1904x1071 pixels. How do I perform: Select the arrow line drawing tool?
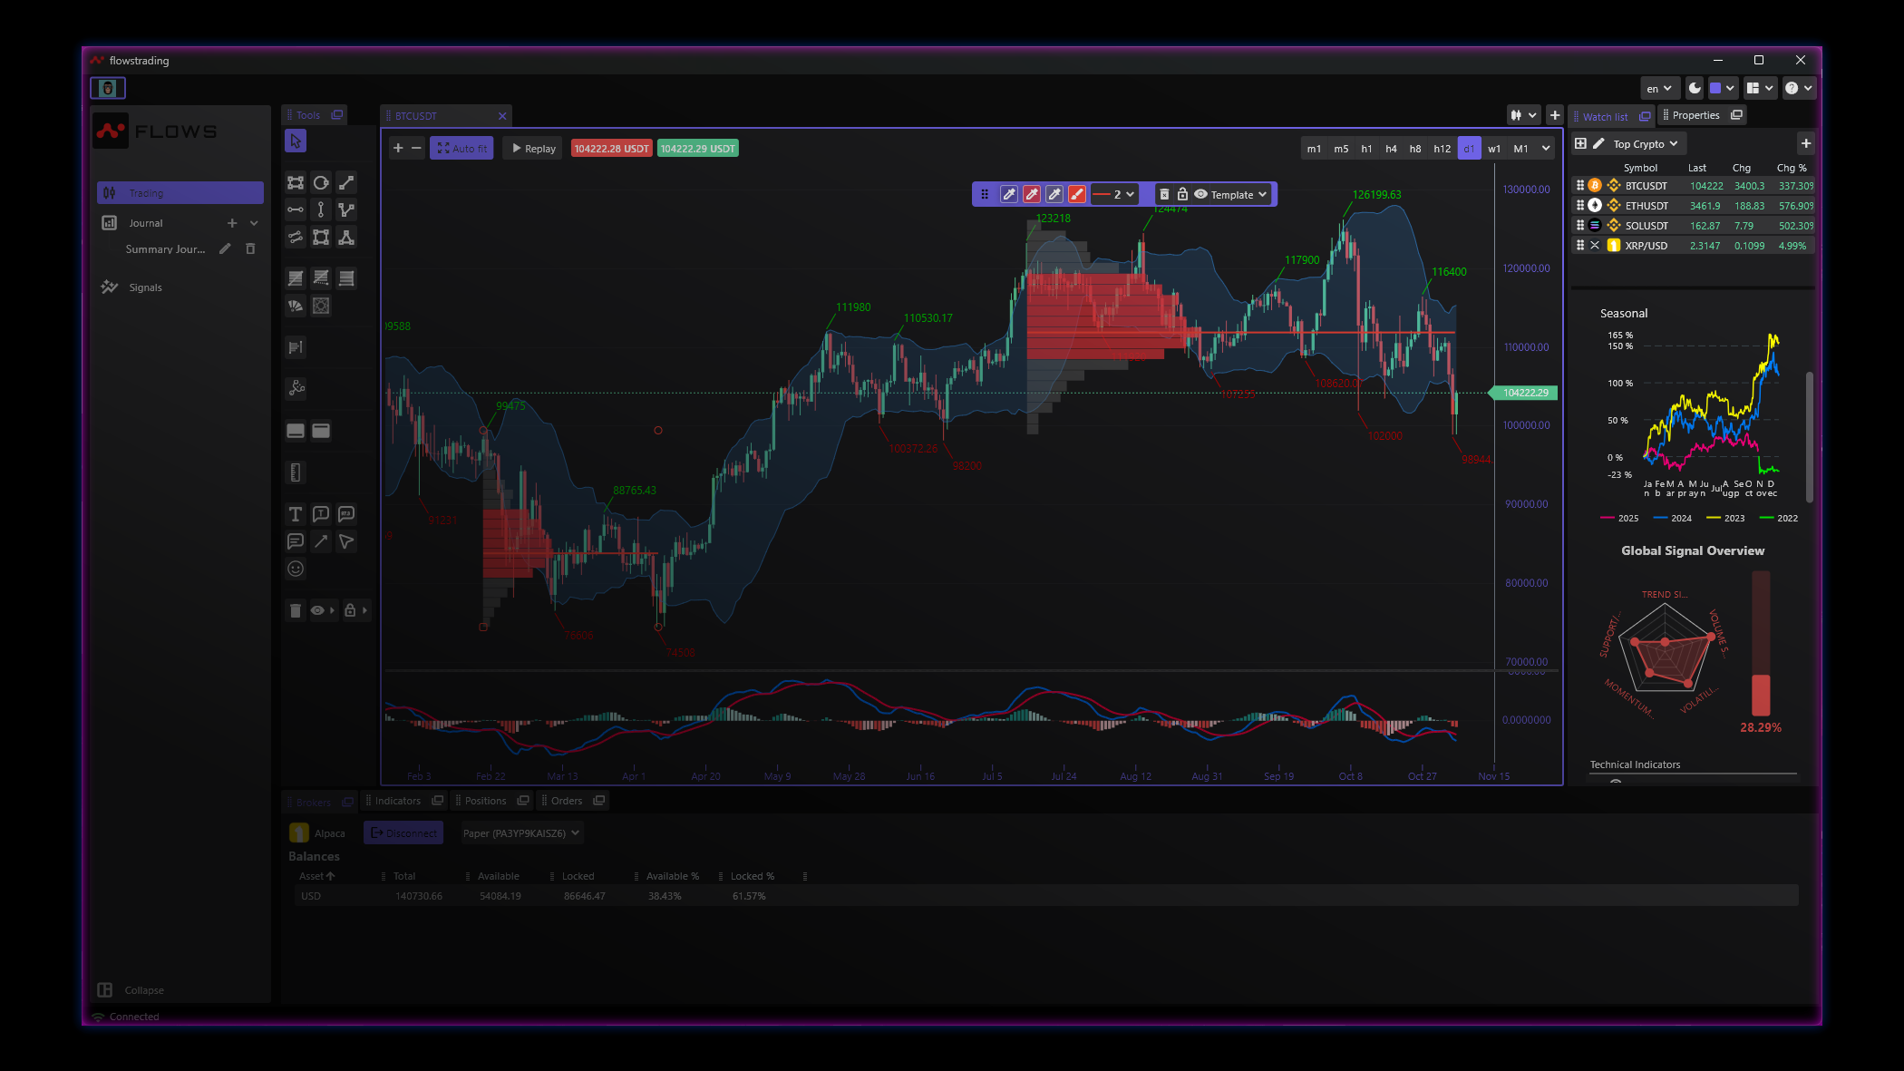tap(320, 541)
